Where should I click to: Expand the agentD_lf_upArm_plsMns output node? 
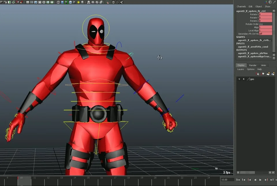click(x=253, y=53)
